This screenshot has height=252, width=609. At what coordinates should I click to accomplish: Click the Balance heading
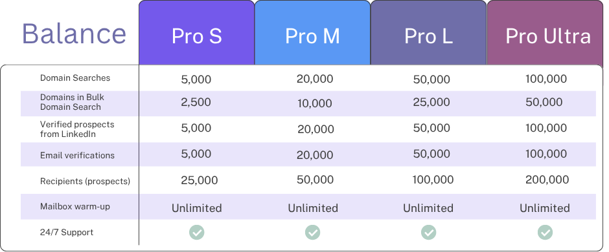(x=75, y=34)
